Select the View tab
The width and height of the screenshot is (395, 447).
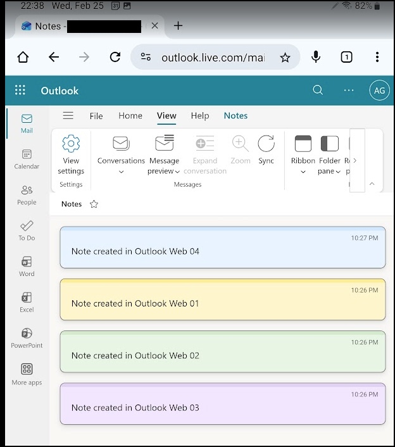click(166, 116)
